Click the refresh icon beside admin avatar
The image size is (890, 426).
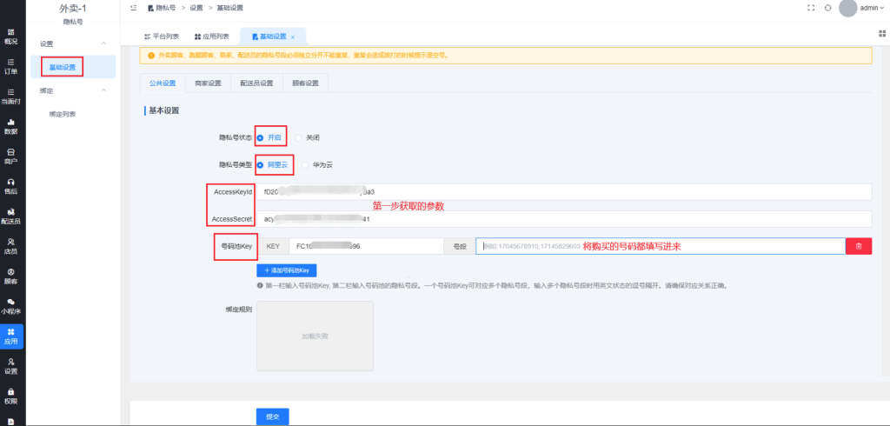point(827,8)
